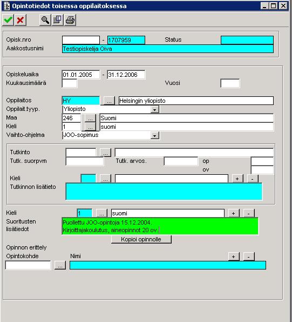Open search with the magnifying glass icon
The height and width of the screenshot is (322, 292).
click(45, 20)
